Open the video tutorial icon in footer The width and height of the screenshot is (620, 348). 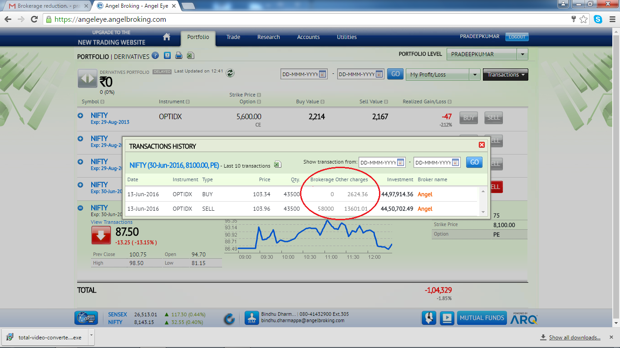point(447,318)
